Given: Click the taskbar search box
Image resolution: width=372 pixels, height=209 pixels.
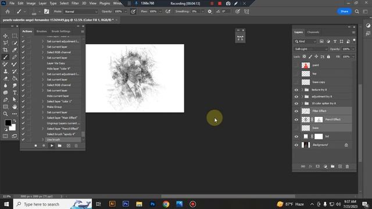Looking at the screenshot, I should (x=52, y=204).
